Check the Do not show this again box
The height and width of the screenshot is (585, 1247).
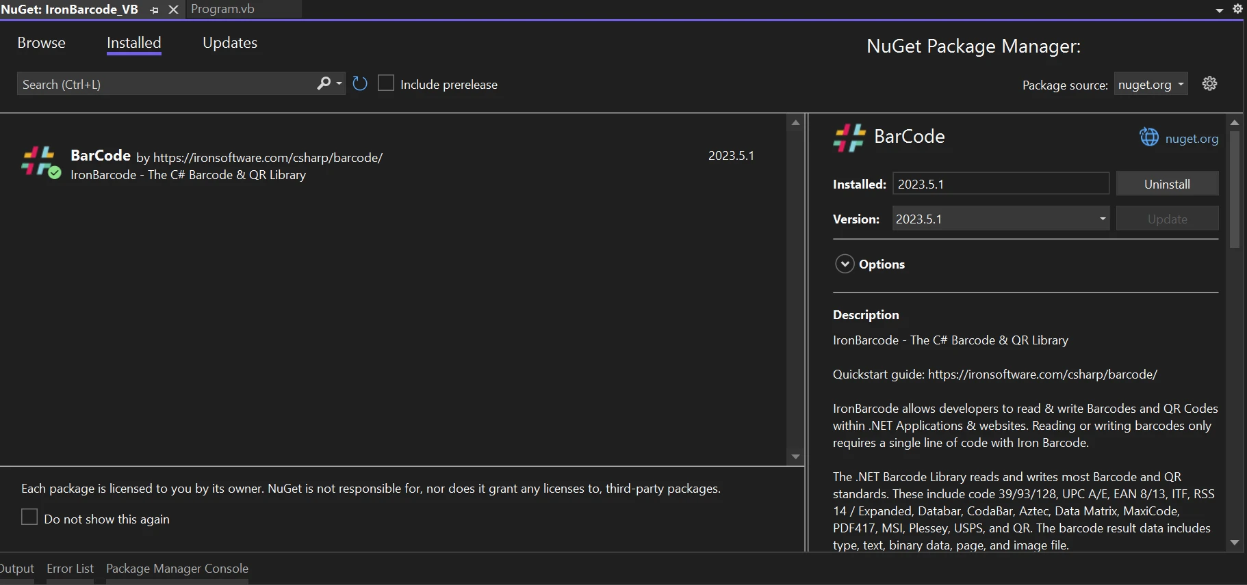click(29, 517)
